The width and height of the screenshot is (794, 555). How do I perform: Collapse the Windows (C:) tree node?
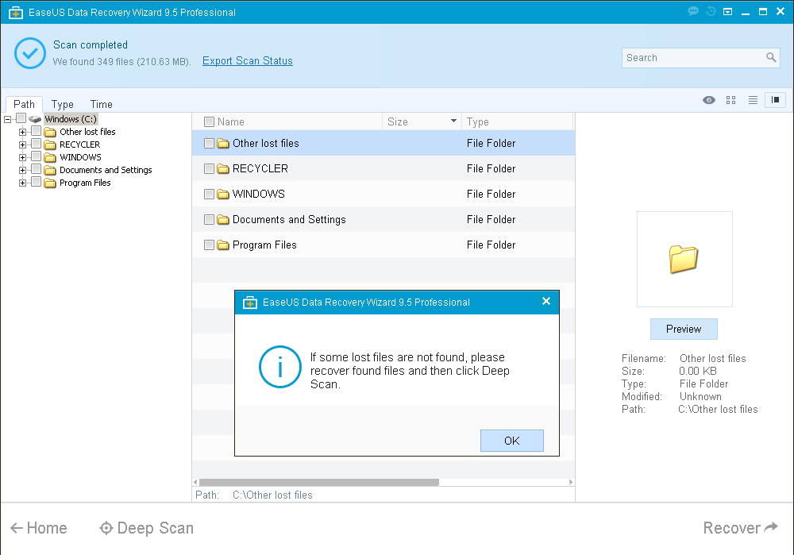coord(8,120)
